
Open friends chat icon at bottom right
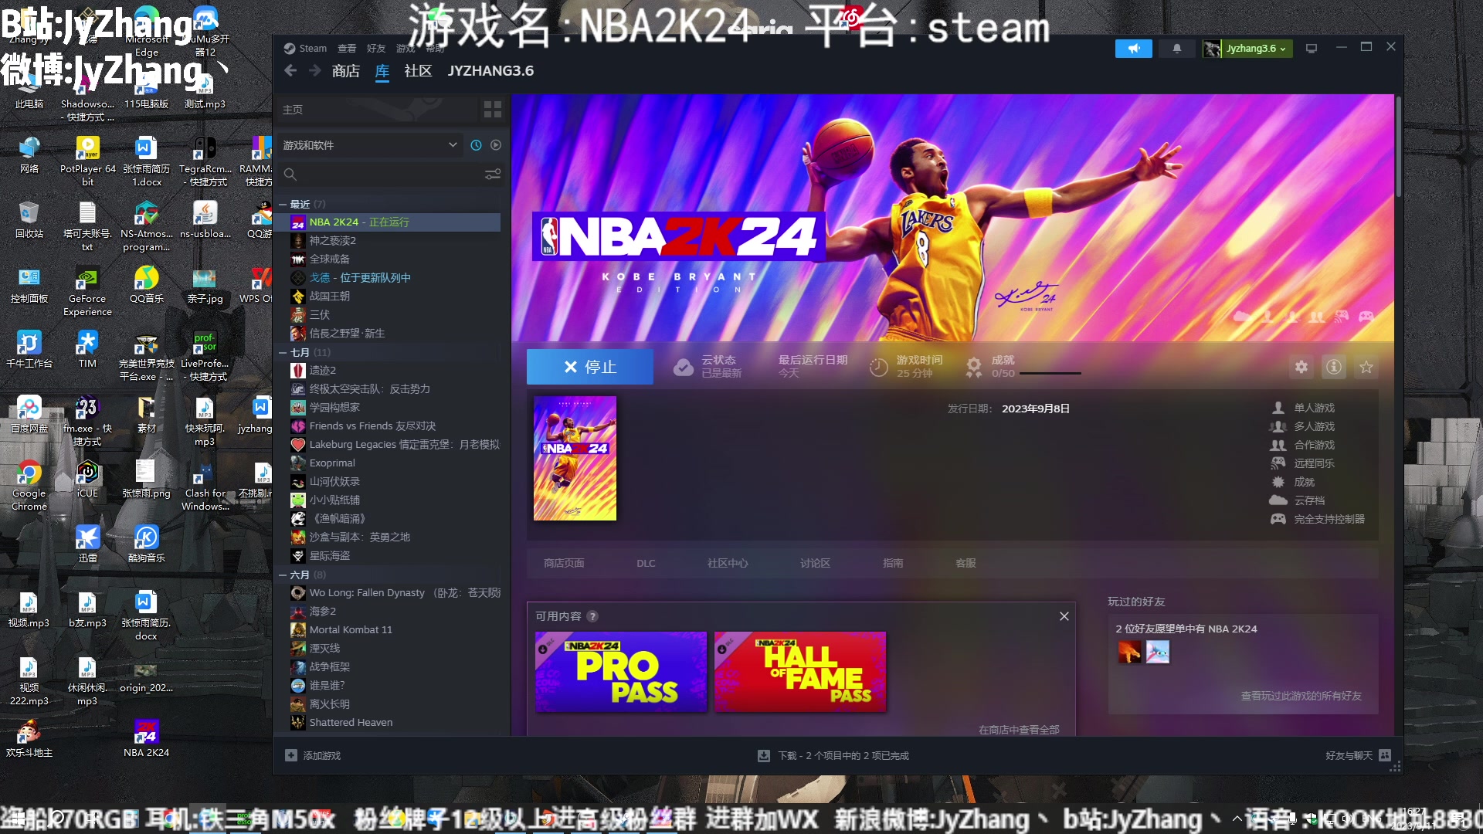[x=1385, y=755]
